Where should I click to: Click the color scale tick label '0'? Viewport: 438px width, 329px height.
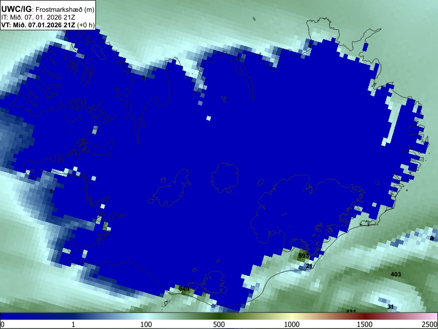[x=3, y=324]
